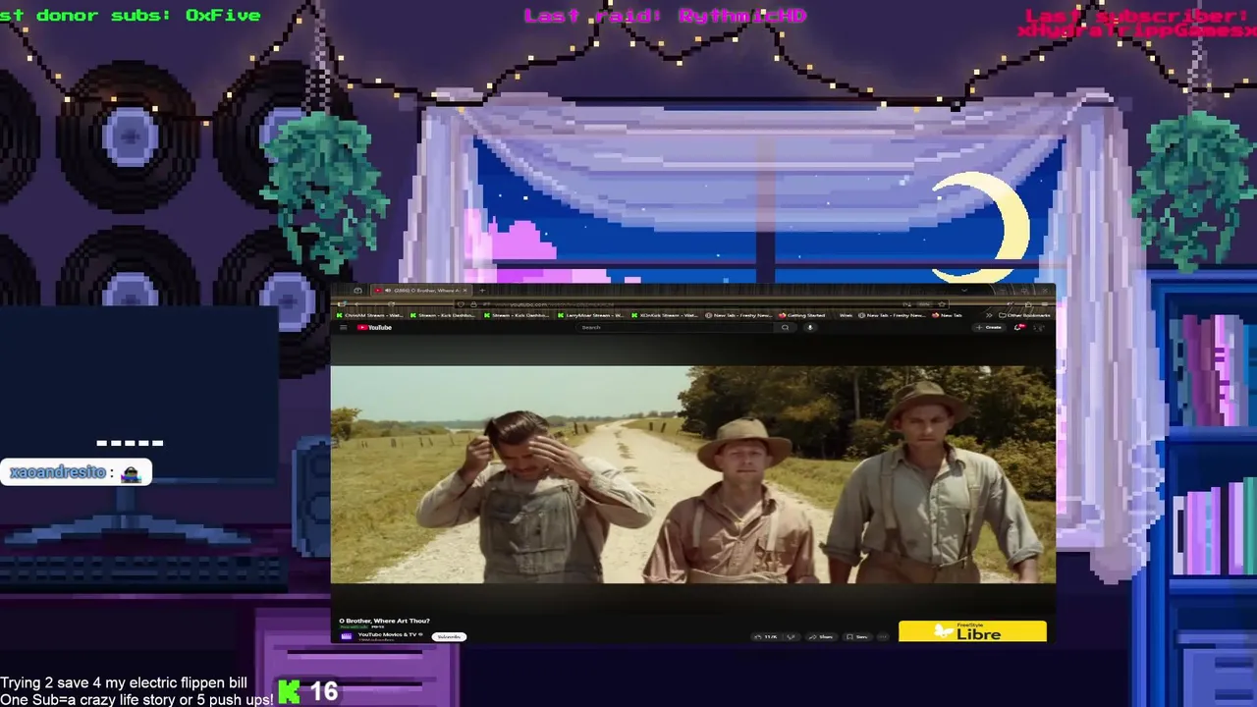Open the list all tabs chevron

(964, 290)
